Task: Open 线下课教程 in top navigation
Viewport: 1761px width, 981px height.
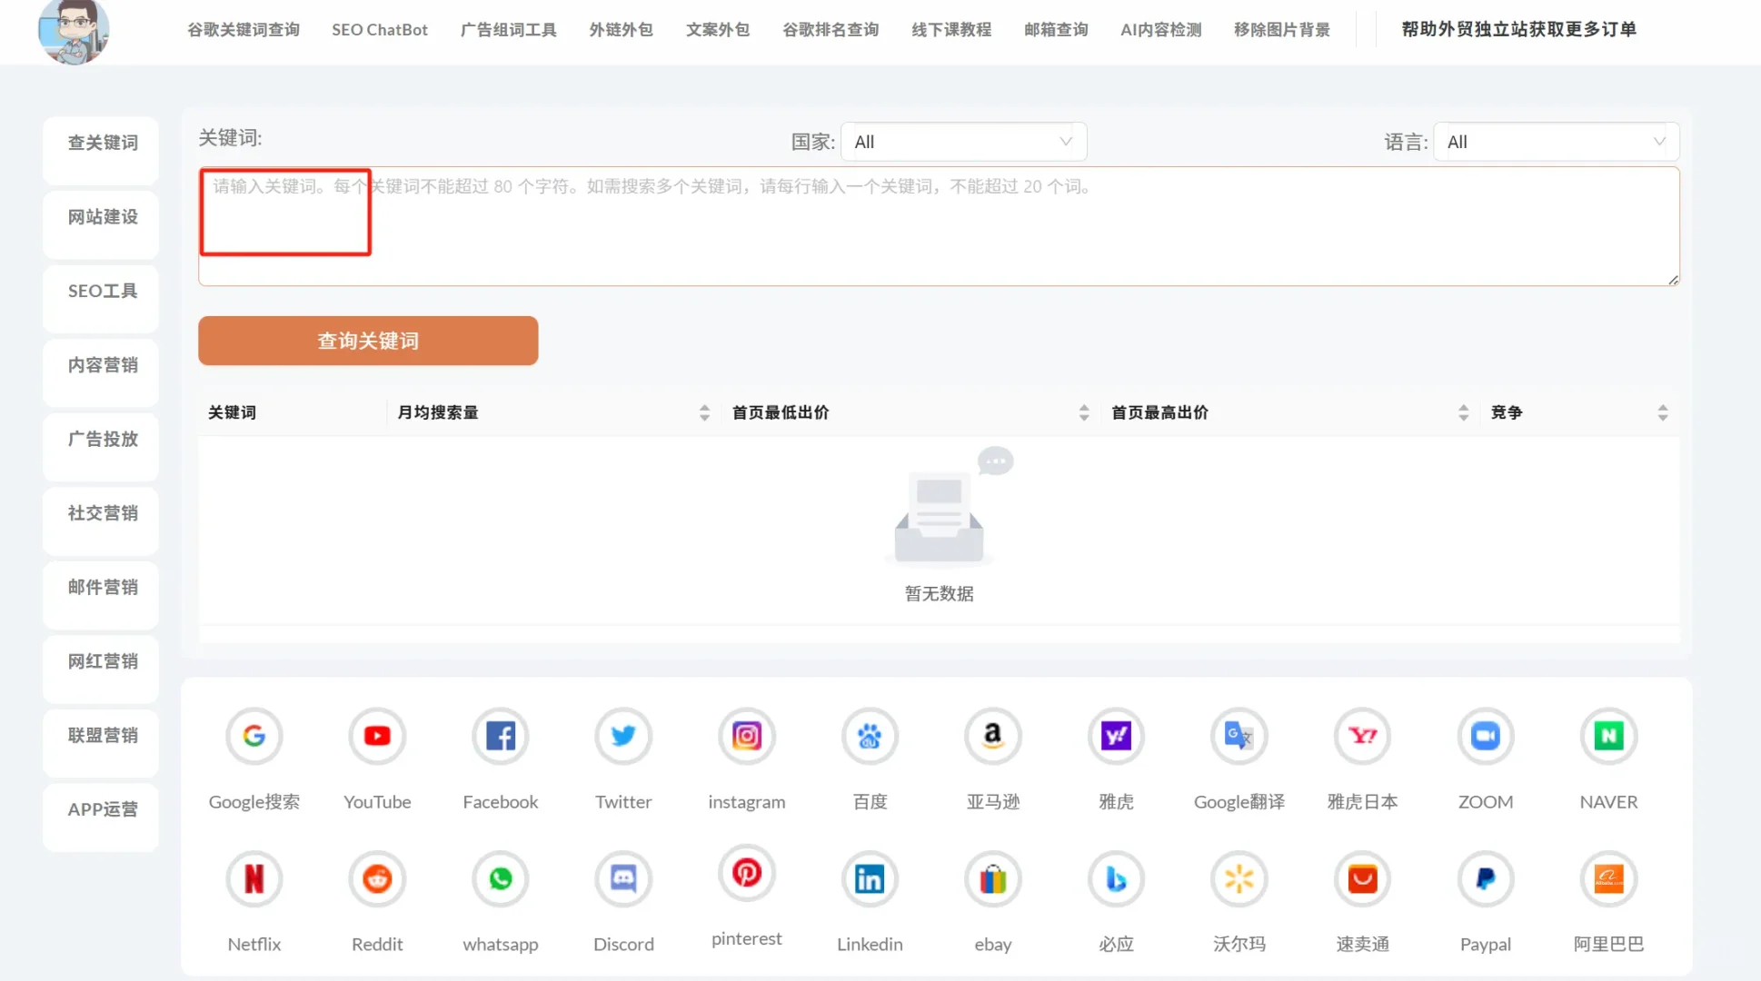Action: [951, 30]
